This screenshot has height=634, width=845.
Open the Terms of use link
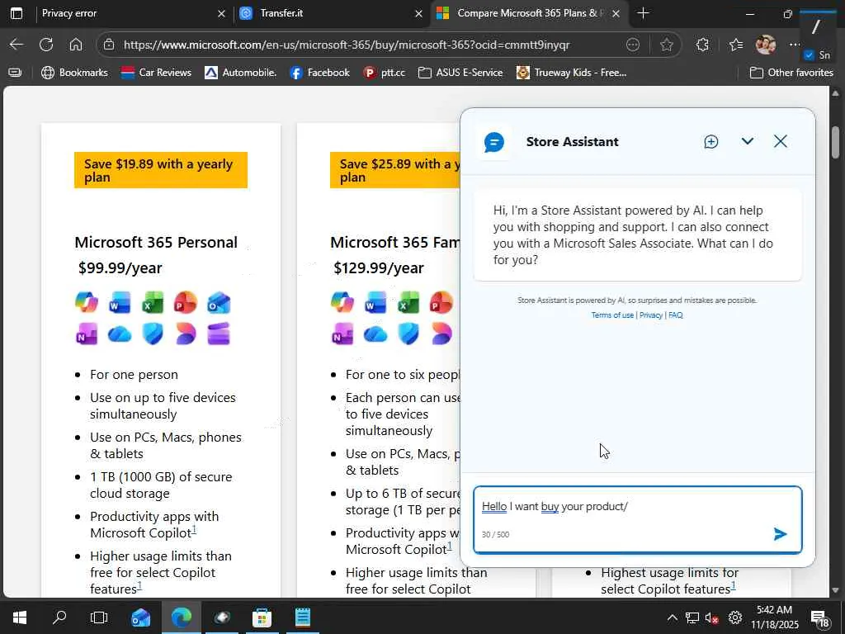click(x=612, y=315)
